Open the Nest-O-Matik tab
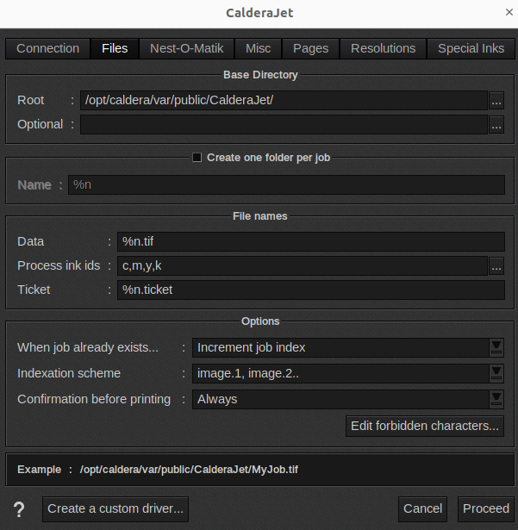 187,49
